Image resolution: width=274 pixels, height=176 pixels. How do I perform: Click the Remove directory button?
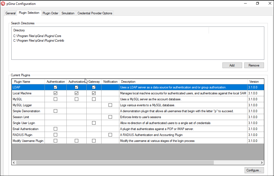254,65
